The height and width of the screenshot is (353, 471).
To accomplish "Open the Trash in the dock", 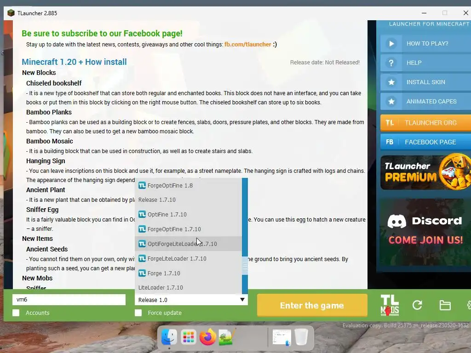I will pos(301,337).
